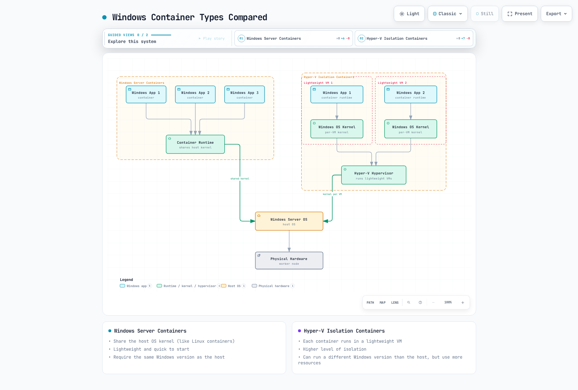
Task: Activate the LENS mode
Action: coord(395,303)
